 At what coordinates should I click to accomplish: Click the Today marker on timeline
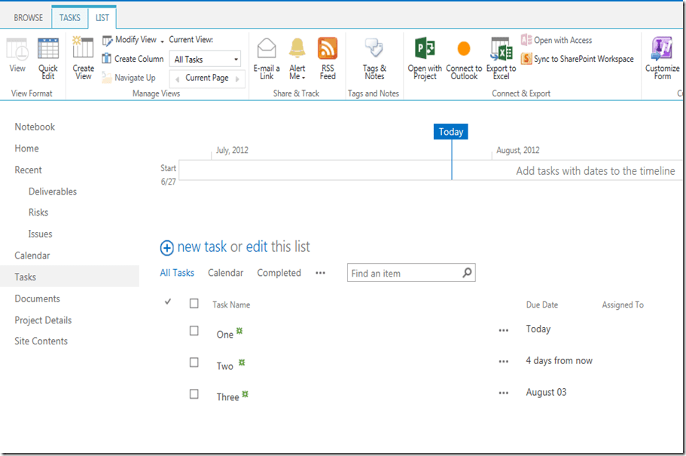coord(451,132)
